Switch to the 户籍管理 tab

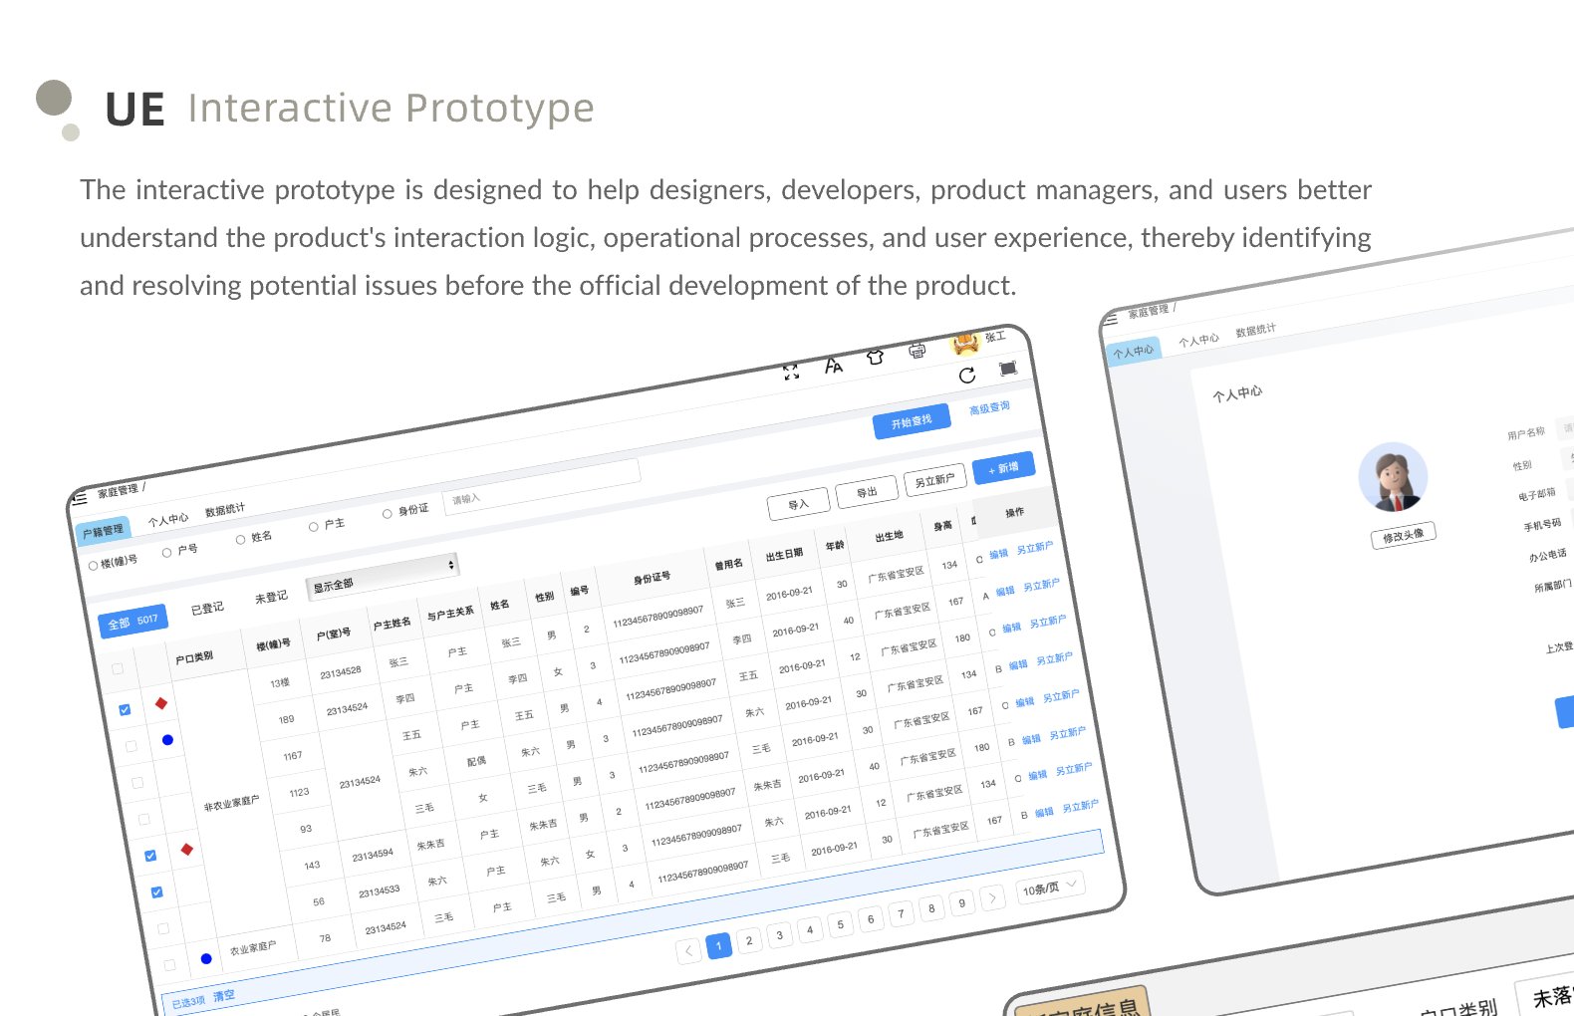click(103, 531)
